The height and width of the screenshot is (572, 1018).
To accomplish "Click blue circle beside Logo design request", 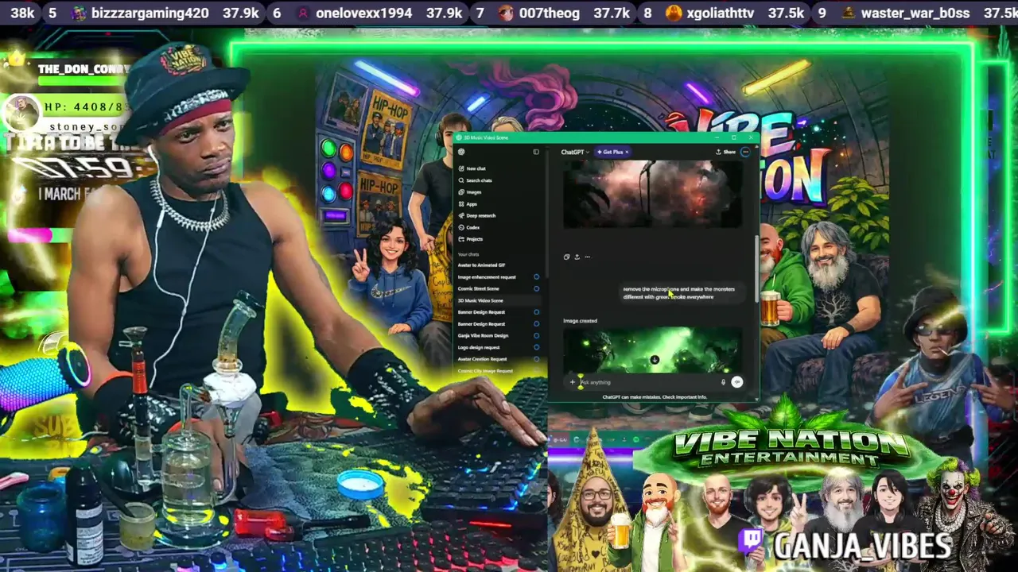I will 536,347.
